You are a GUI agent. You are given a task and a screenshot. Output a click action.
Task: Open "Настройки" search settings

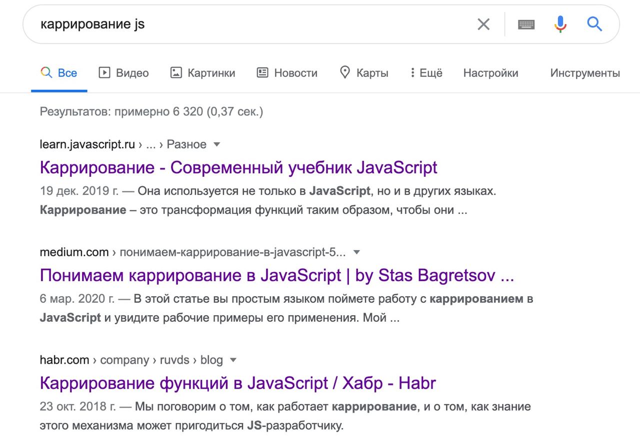tap(490, 73)
